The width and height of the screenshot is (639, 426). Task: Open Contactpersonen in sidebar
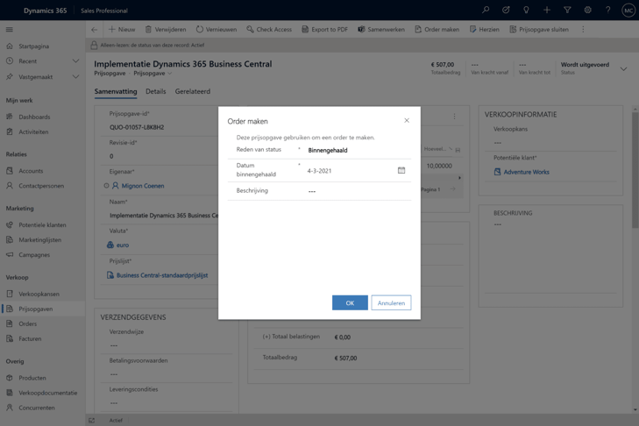[42, 186]
